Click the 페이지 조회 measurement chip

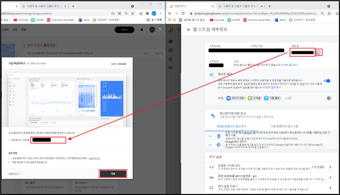(x=235, y=98)
